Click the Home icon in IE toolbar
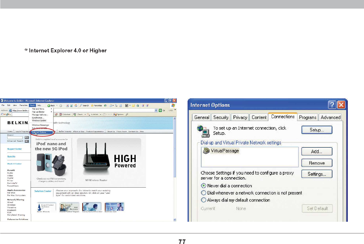 pos(76,105)
